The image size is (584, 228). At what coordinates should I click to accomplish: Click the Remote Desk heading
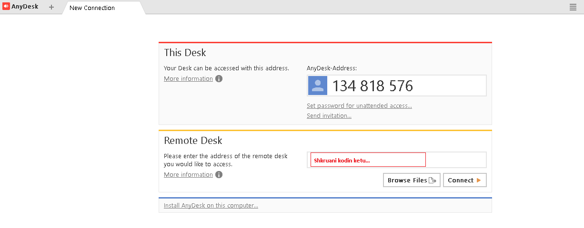click(x=193, y=141)
